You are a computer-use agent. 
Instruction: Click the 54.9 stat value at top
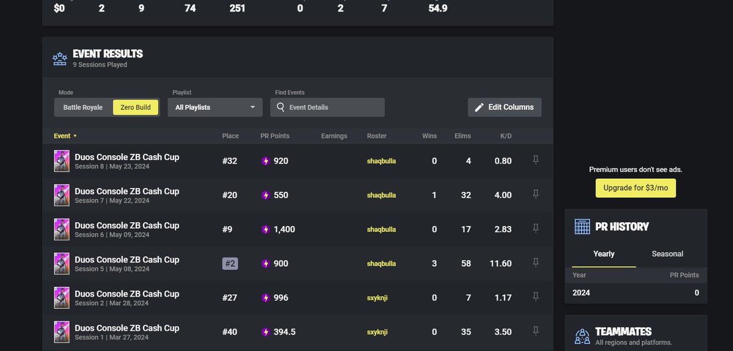coord(437,9)
